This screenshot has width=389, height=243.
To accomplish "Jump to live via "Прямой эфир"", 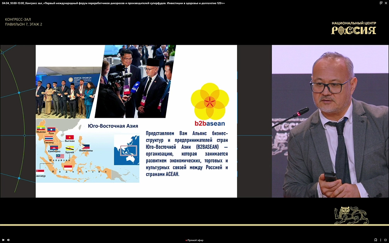I will pyautogui.click(x=194, y=240).
